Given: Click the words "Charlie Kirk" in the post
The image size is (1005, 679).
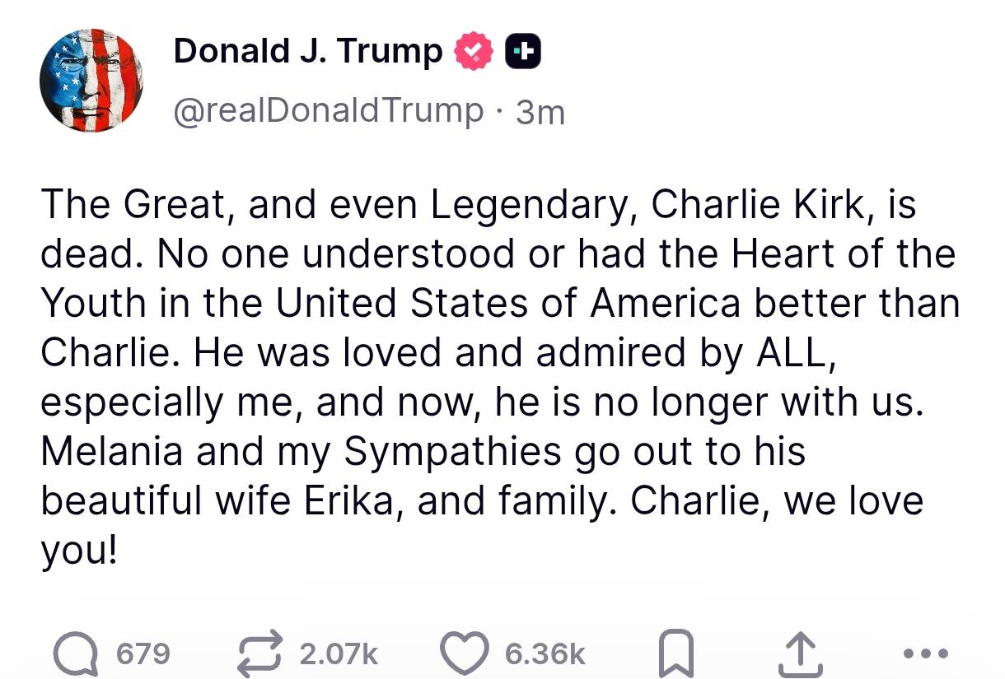Looking at the screenshot, I should (755, 205).
